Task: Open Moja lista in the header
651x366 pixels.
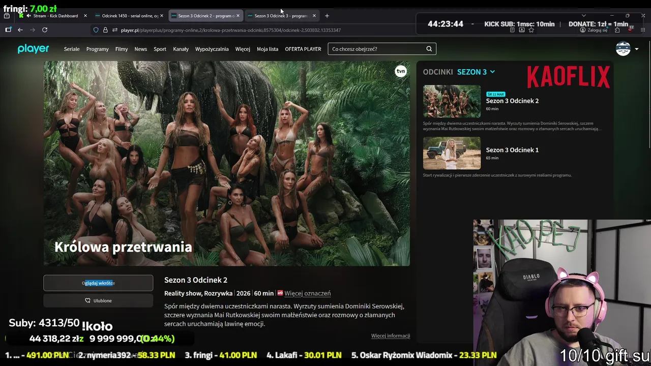Action: 268,49
